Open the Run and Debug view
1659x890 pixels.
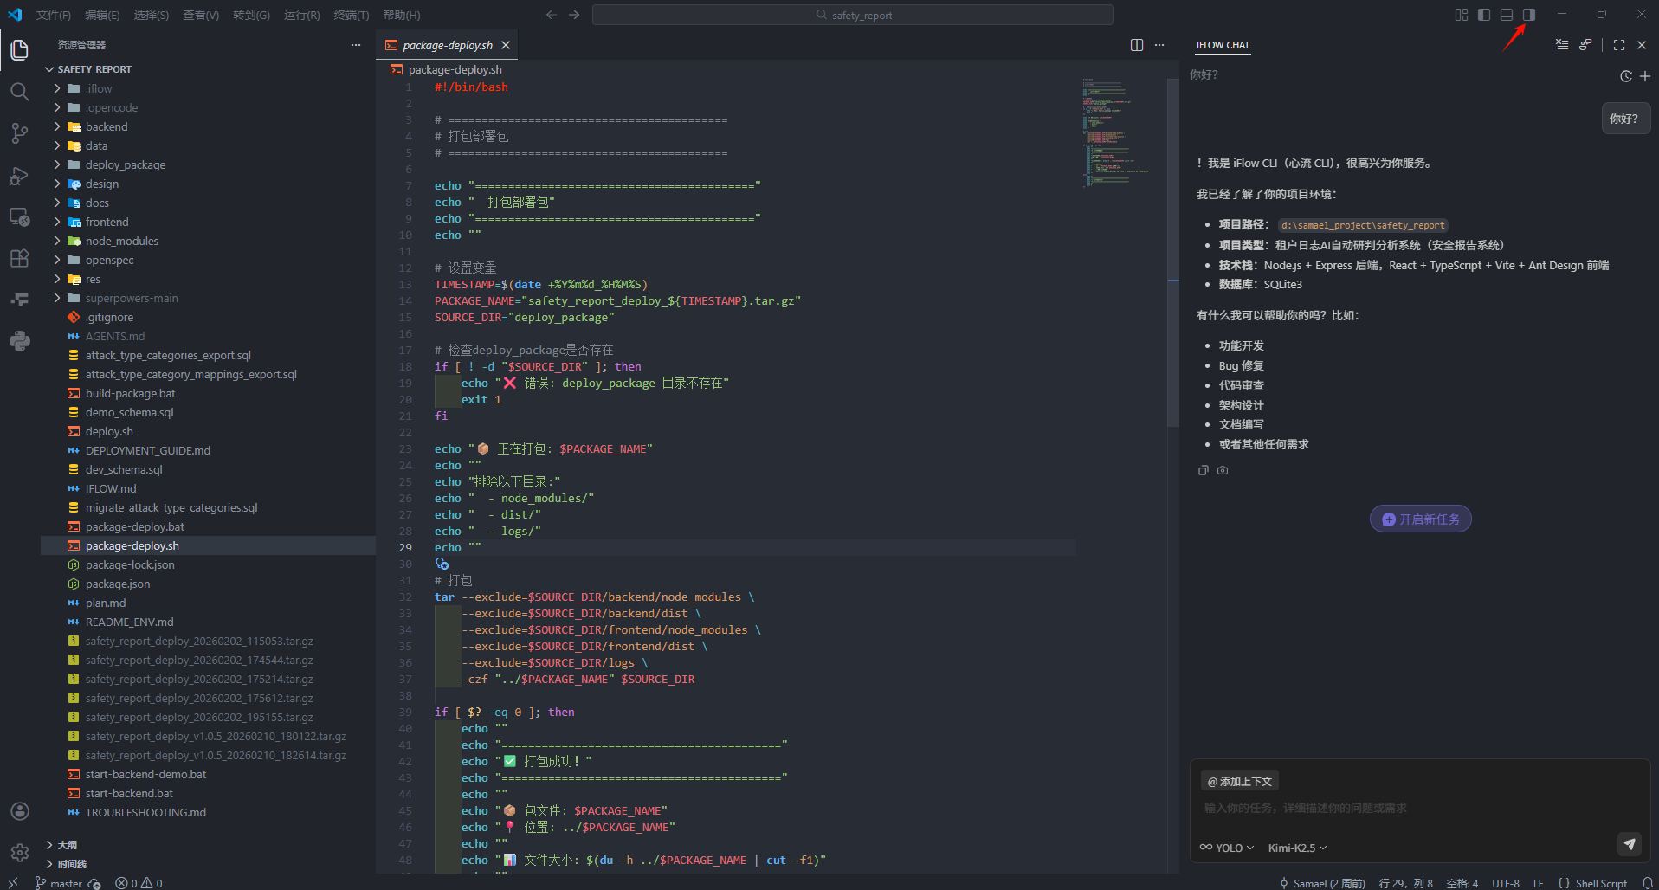(x=19, y=176)
